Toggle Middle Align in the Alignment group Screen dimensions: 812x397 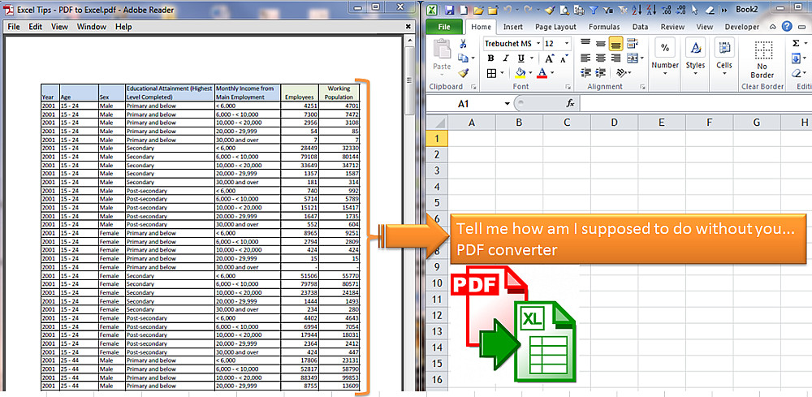600,44
